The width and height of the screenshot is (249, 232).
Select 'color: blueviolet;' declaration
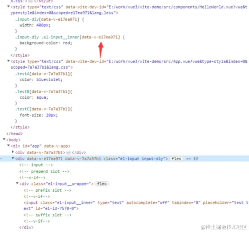[41, 80]
